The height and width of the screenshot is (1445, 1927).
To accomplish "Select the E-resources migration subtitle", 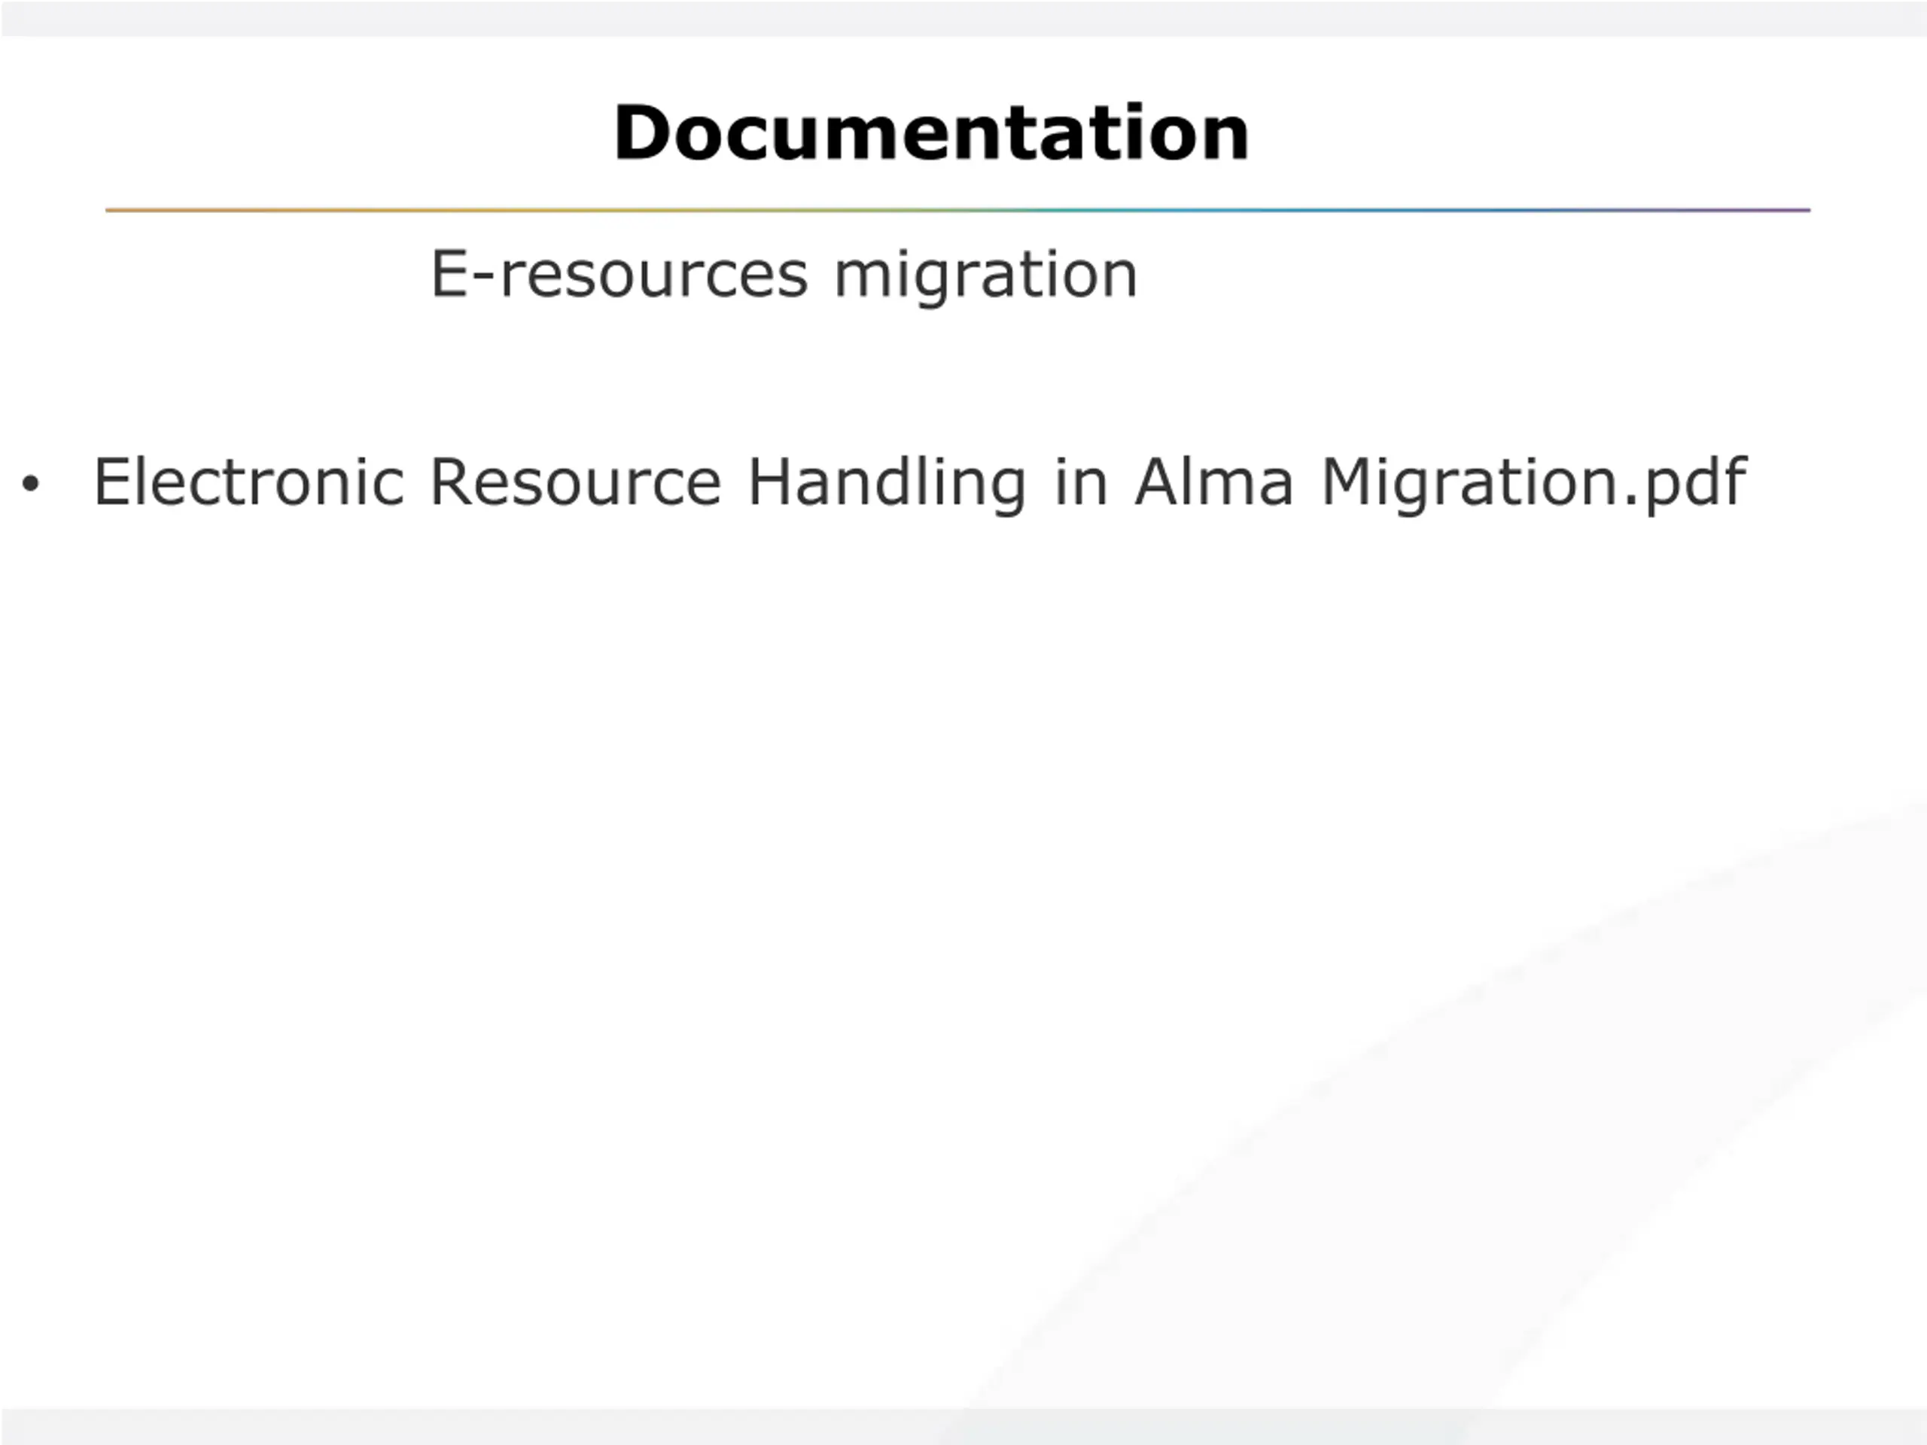I will [x=784, y=275].
